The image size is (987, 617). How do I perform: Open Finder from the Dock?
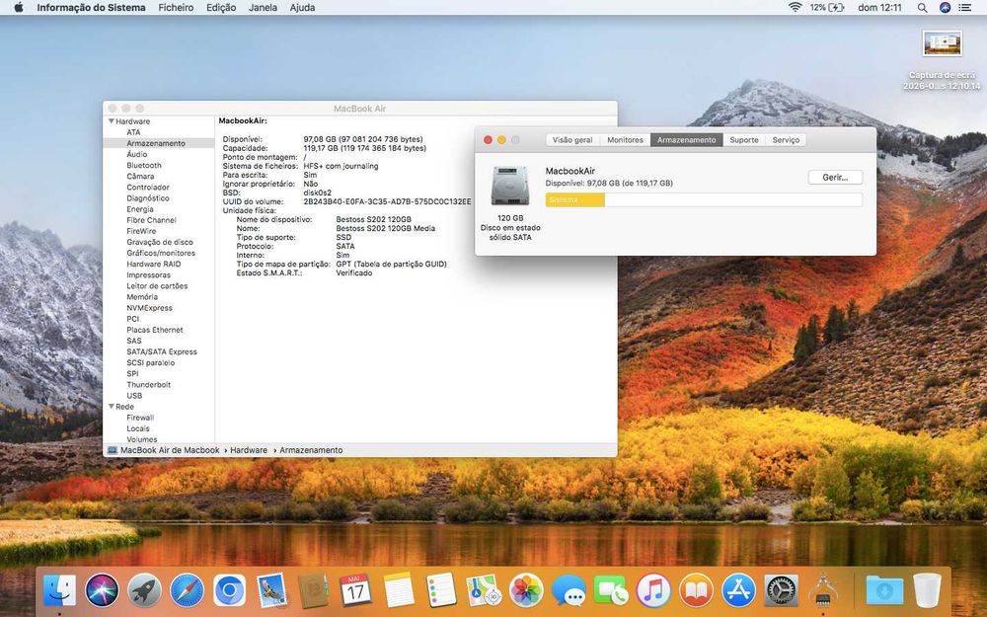coord(60,591)
